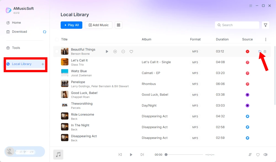Toggle the select-all checkbox beside Title

coord(57,39)
